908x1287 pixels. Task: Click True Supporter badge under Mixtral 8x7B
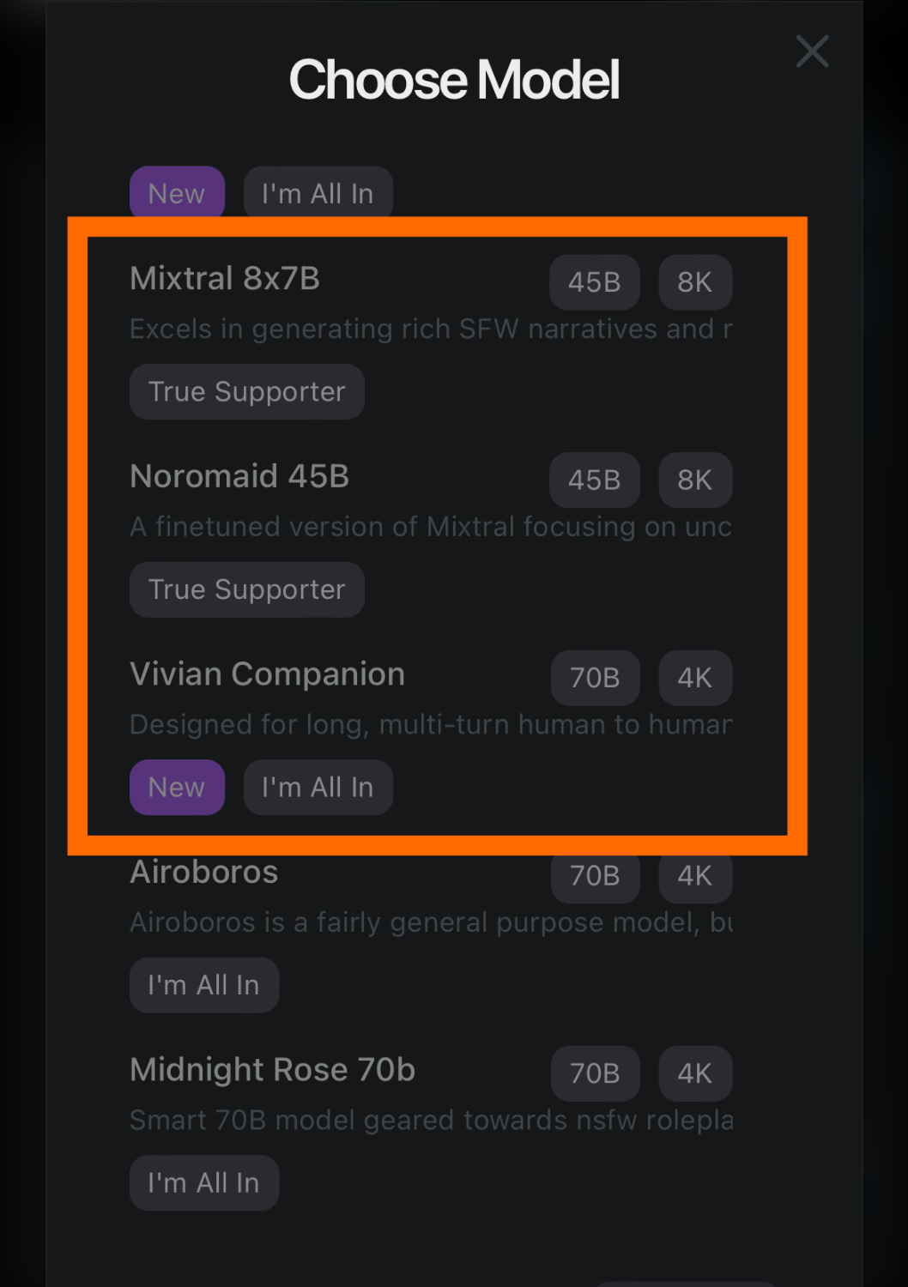coord(247,392)
